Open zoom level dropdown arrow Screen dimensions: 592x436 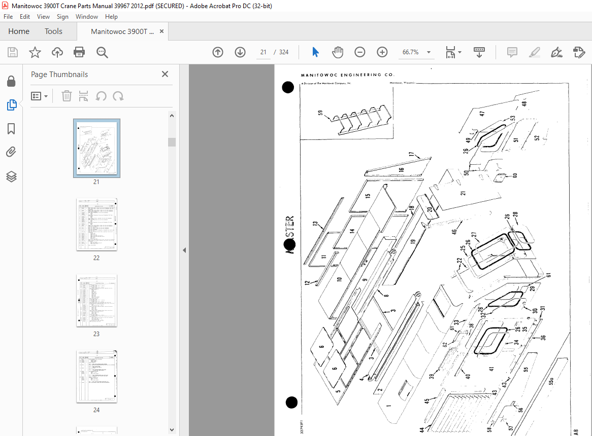point(429,52)
